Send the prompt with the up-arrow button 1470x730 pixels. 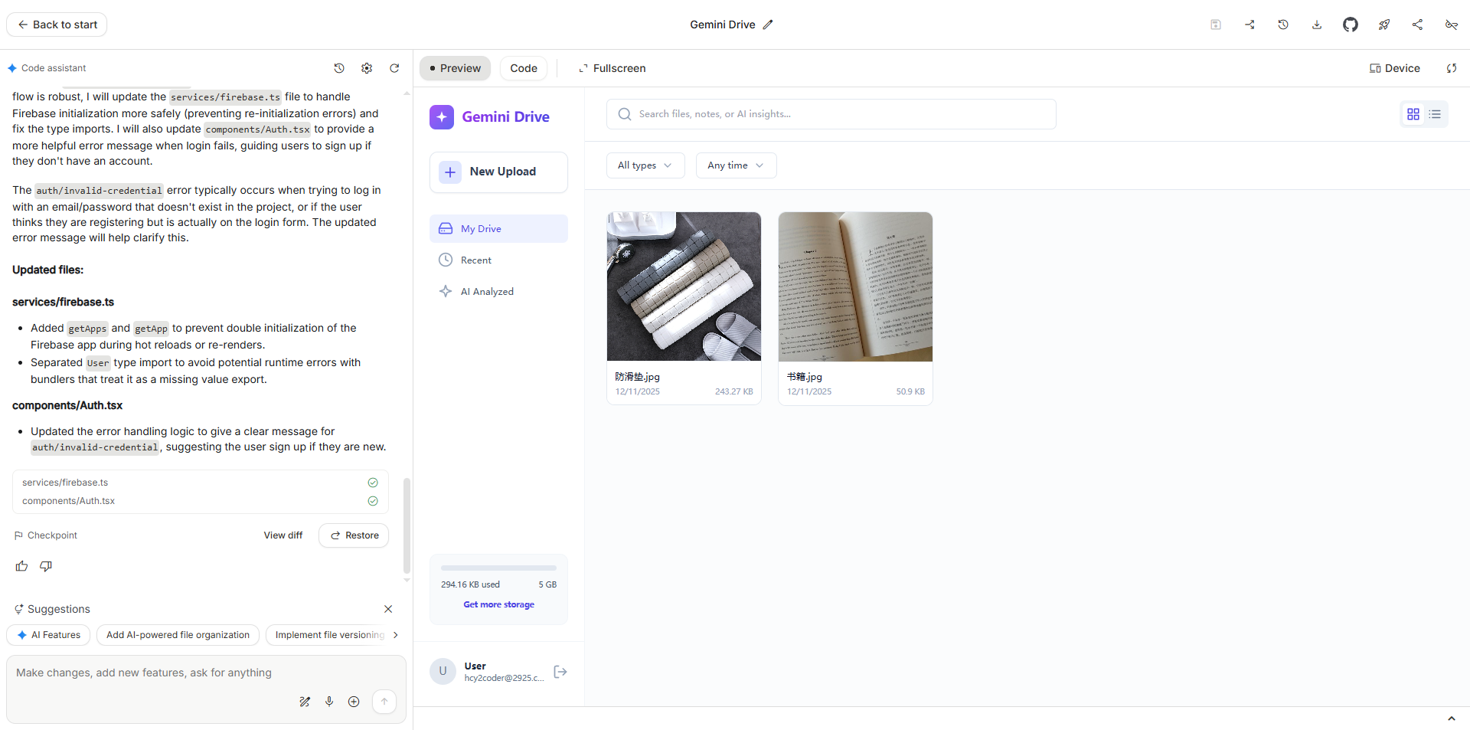(384, 702)
